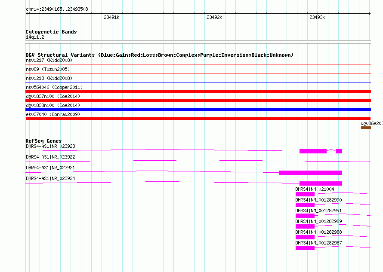Click the 23493k ruler position label
The width and height of the screenshot is (383, 272).
pyautogui.click(x=317, y=17)
